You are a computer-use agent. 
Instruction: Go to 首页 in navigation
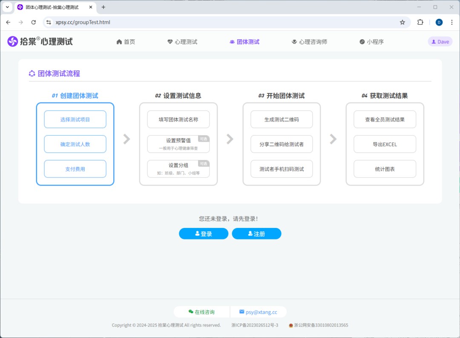pyautogui.click(x=126, y=42)
